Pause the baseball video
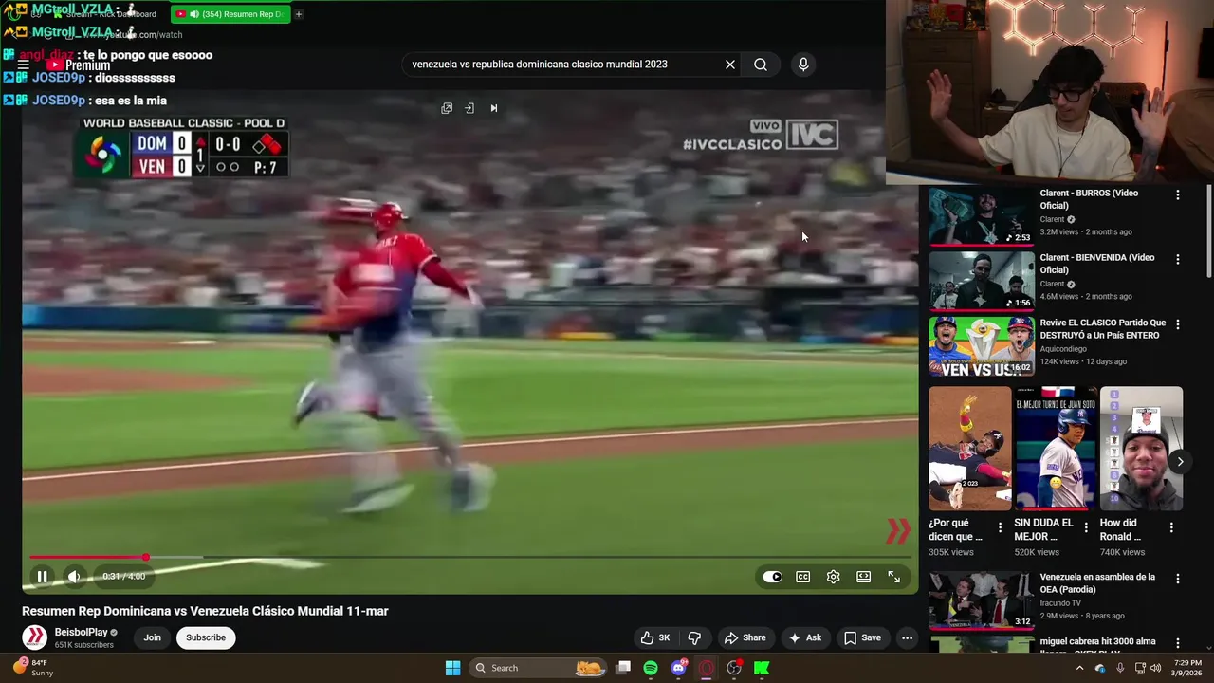The image size is (1214, 683). tap(42, 577)
